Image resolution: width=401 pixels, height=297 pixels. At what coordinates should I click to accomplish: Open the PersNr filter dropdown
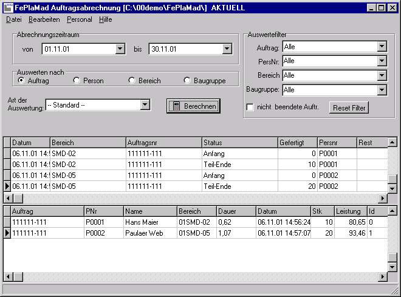[382, 61]
